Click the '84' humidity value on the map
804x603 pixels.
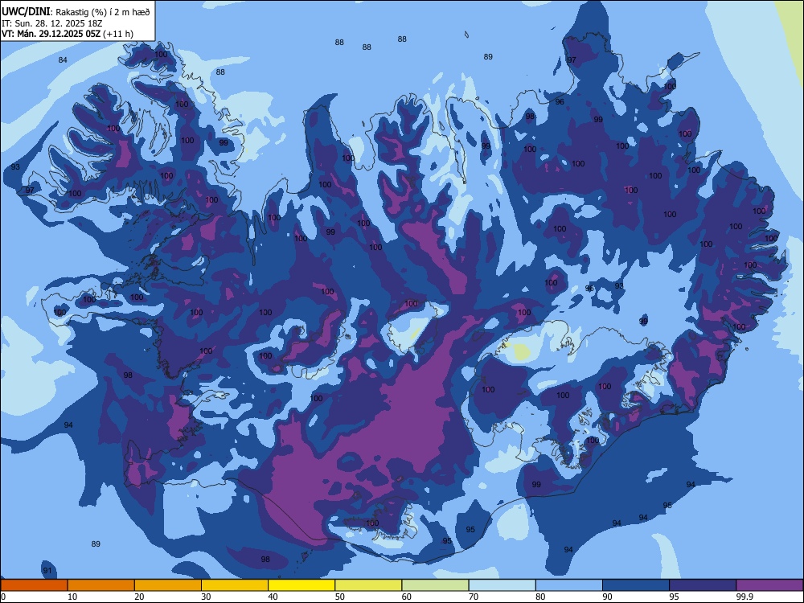click(x=63, y=60)
